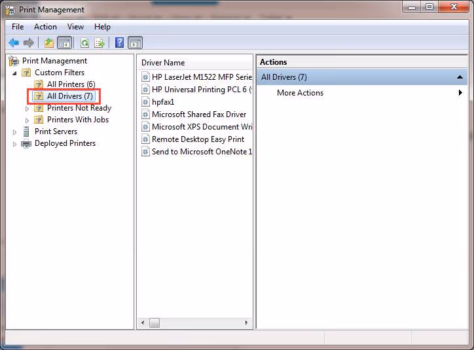Collapse the Custom Filters tree node
The height and width of the screenshot is (350, 474).
click(15, 73)
